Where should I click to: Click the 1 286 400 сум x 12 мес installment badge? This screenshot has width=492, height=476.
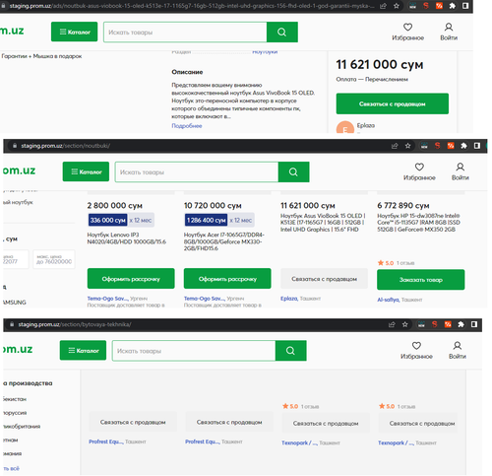point(219,220)
